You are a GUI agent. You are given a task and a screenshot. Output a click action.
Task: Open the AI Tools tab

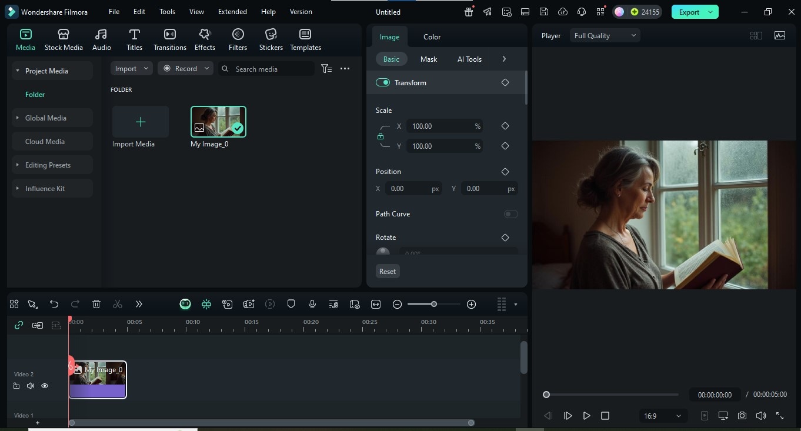pos(469,59)
